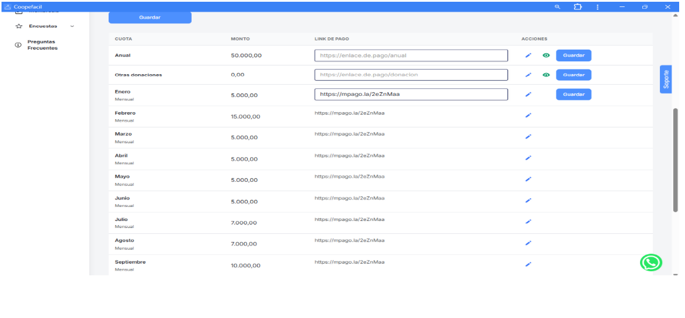Image resolution: width=685 pixels, height=318 pixels.
Task: Click the Enero payment link input field
Action: coord(411,94)
